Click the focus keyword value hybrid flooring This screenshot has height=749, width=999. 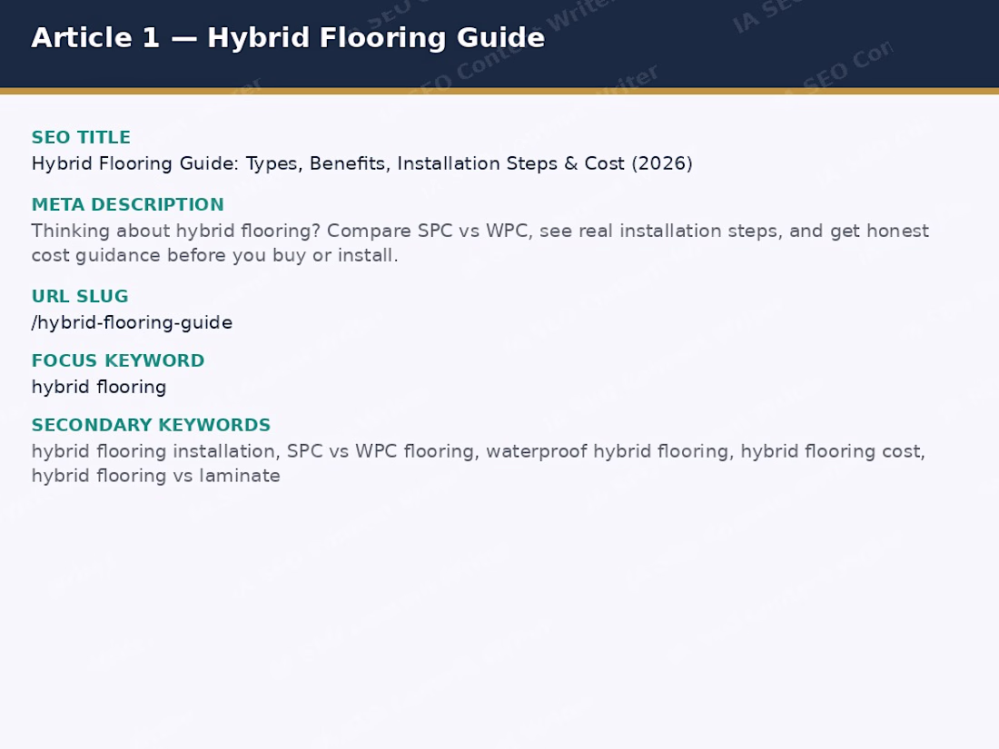click(x=99, y=388)
